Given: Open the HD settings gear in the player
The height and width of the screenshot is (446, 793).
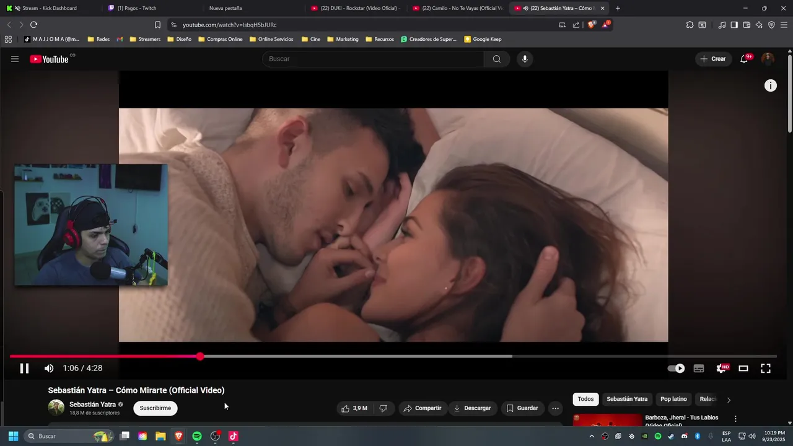Looking at the screenshot, I should pos(722,368).
